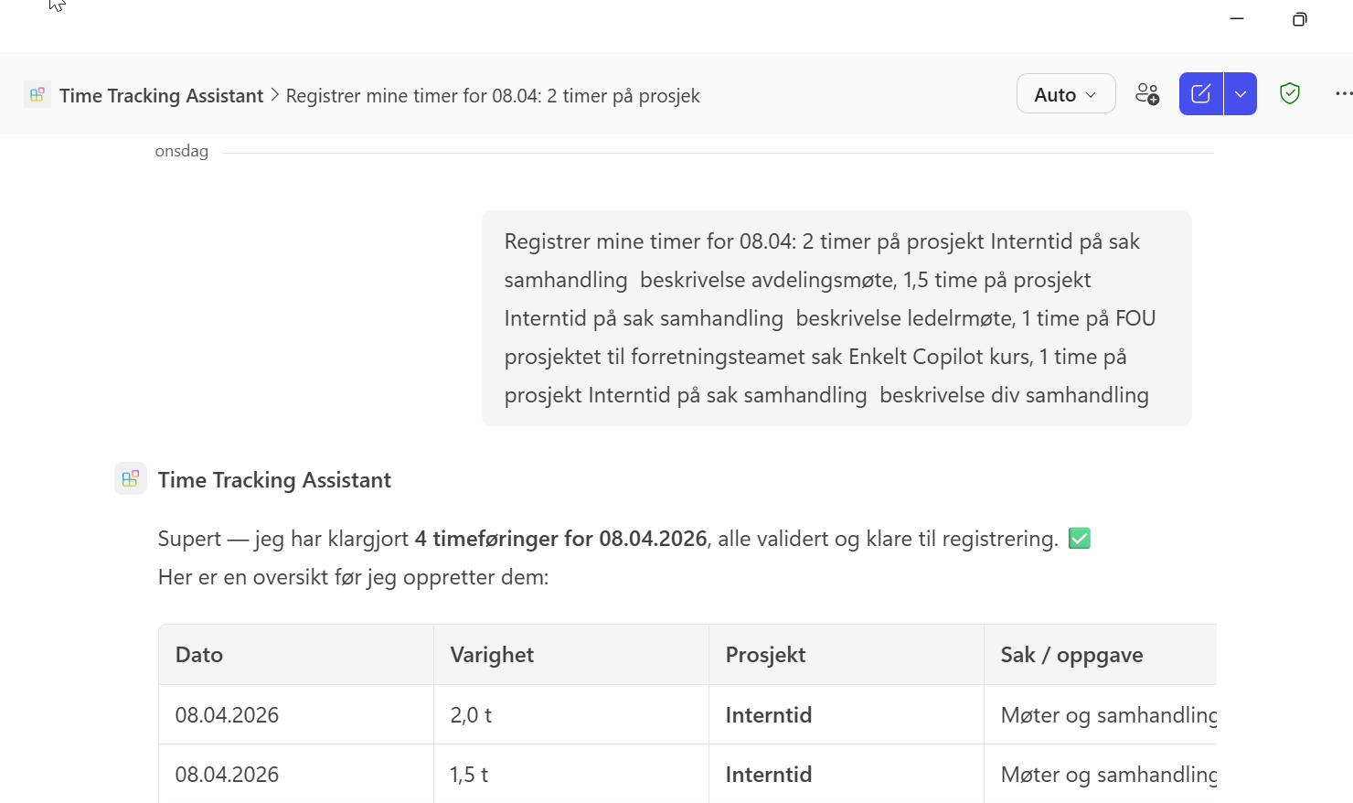This screenshot has width=1353, height=803.
Task: Click the breadcrumb chevron after the assistant name
Action: point(274,95)
